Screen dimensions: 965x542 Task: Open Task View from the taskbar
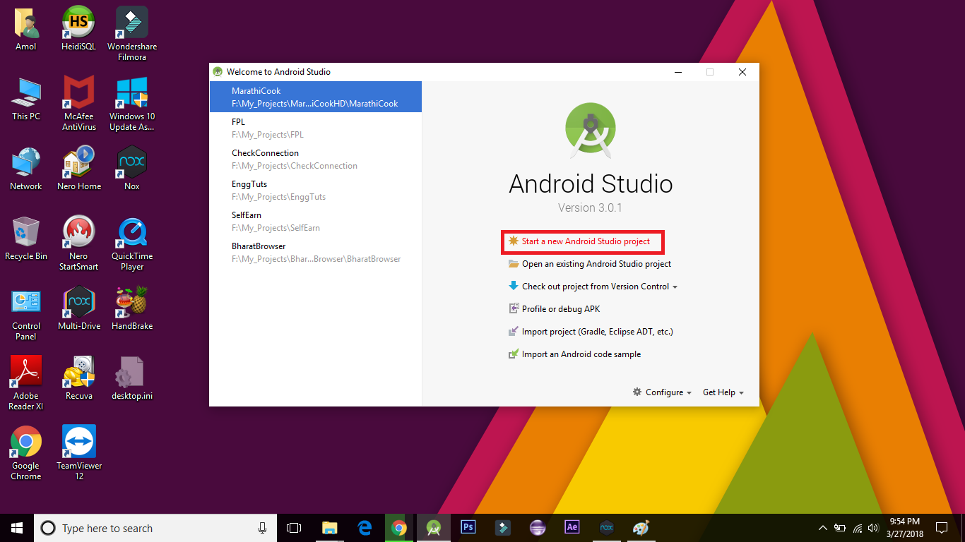(x=294, y=528)
